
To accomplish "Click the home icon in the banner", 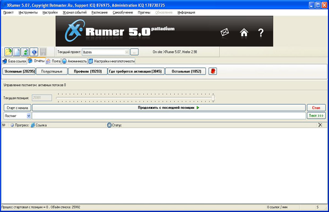I will [x=244, y=32].
